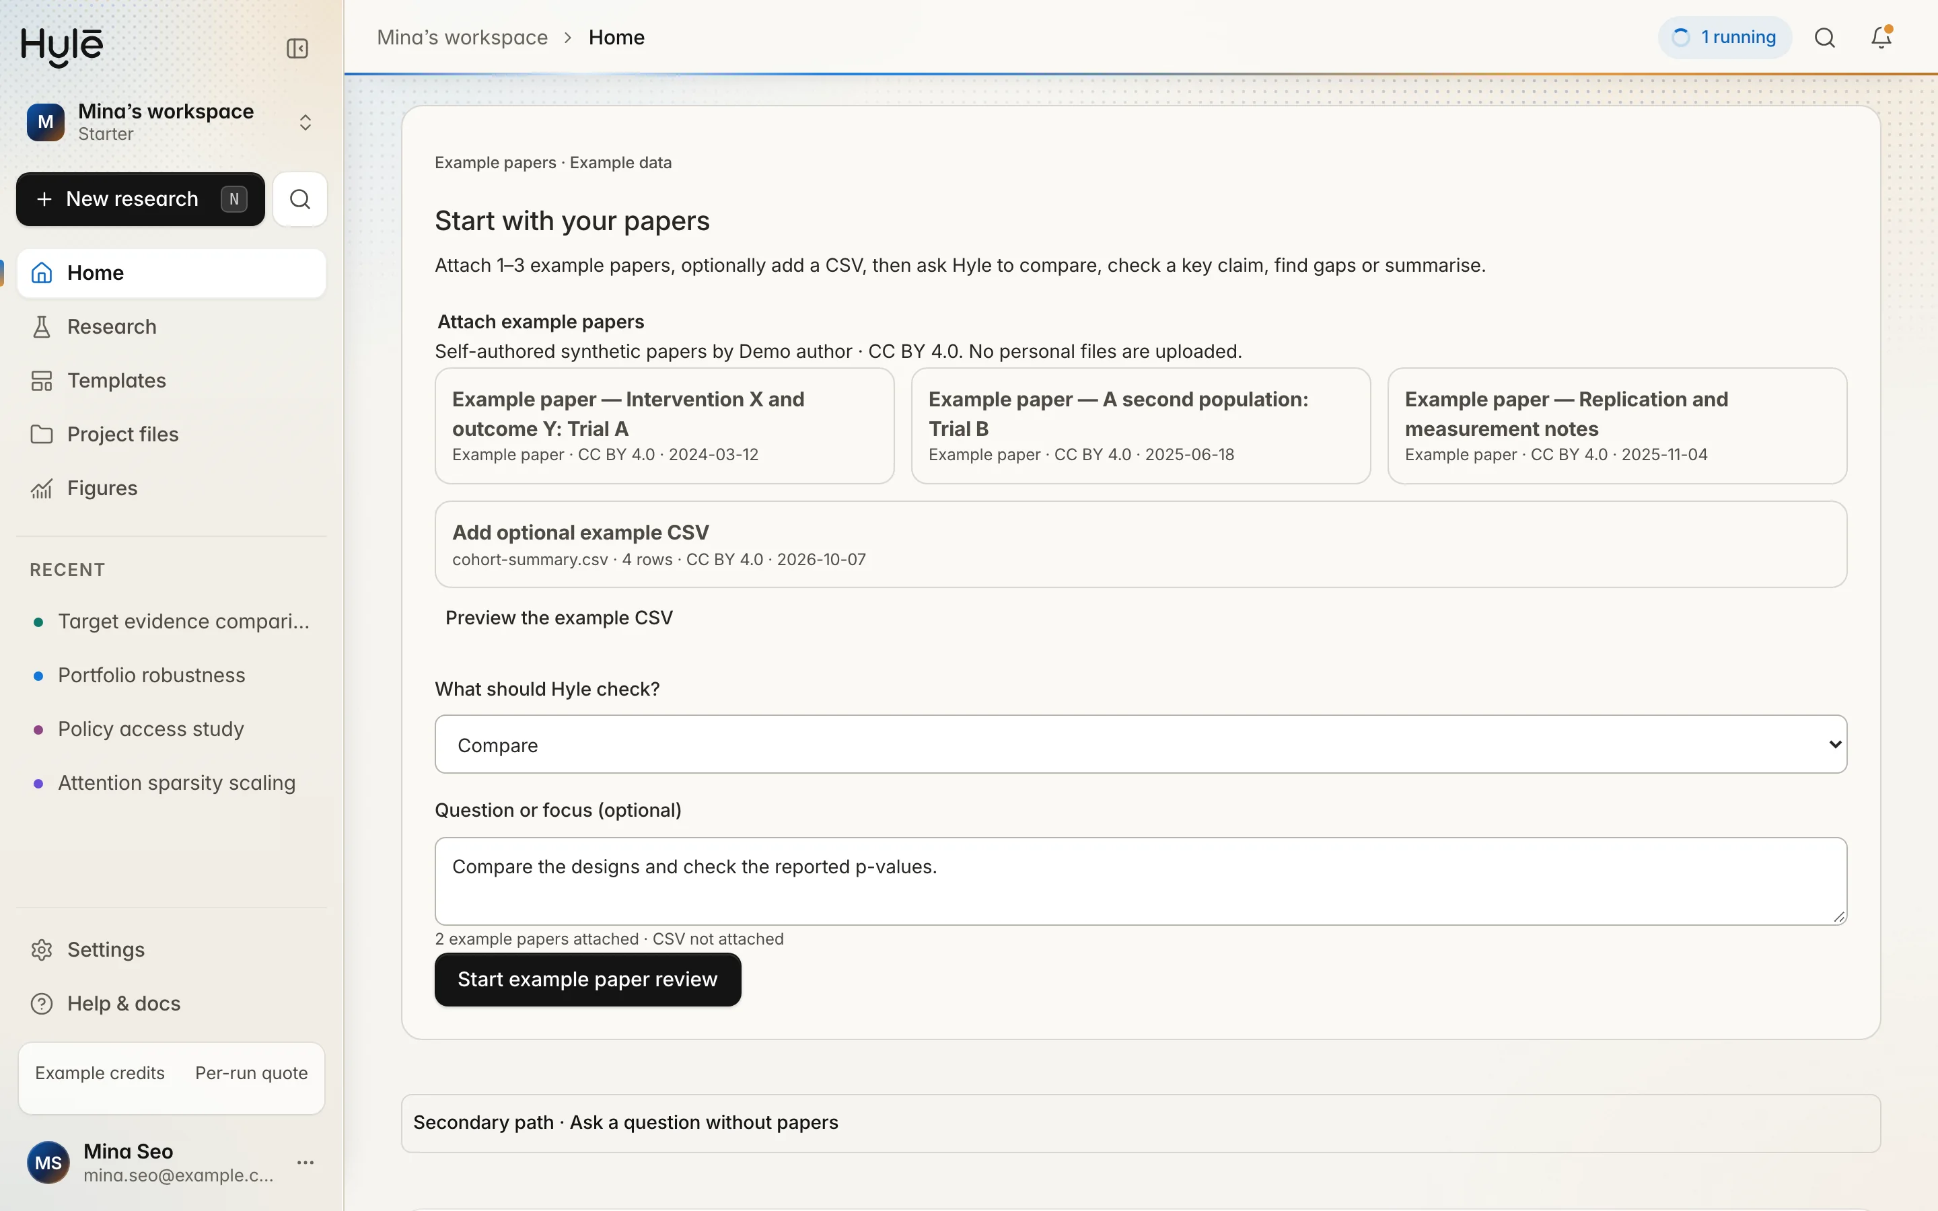
Task: Open the Example credits per-run quote card
Action: pos(172,1078)
